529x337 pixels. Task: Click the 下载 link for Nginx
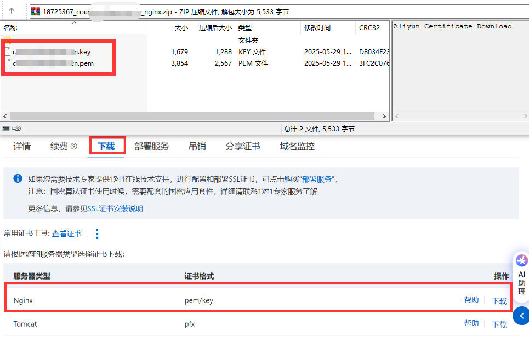coord(499,301)
